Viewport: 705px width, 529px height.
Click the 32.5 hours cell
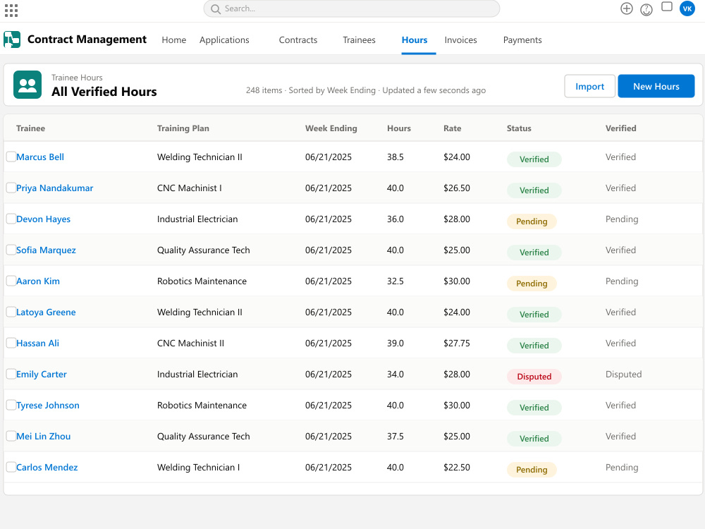[x=396, y=281]
